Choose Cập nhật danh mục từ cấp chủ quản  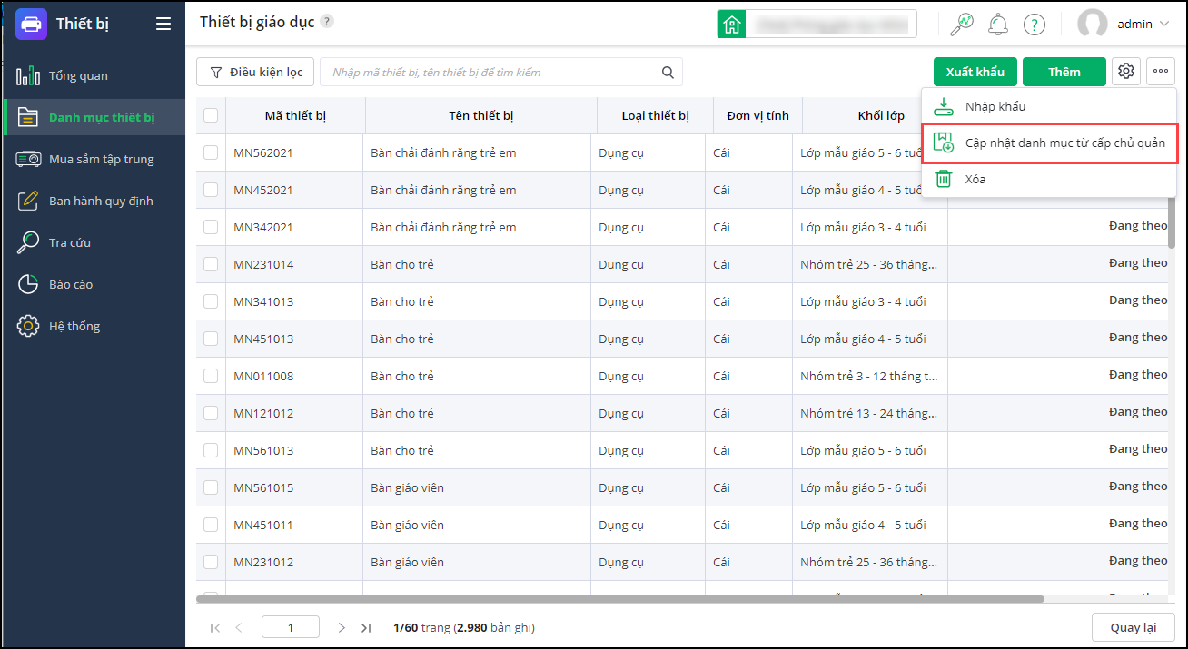[1064, 143]
